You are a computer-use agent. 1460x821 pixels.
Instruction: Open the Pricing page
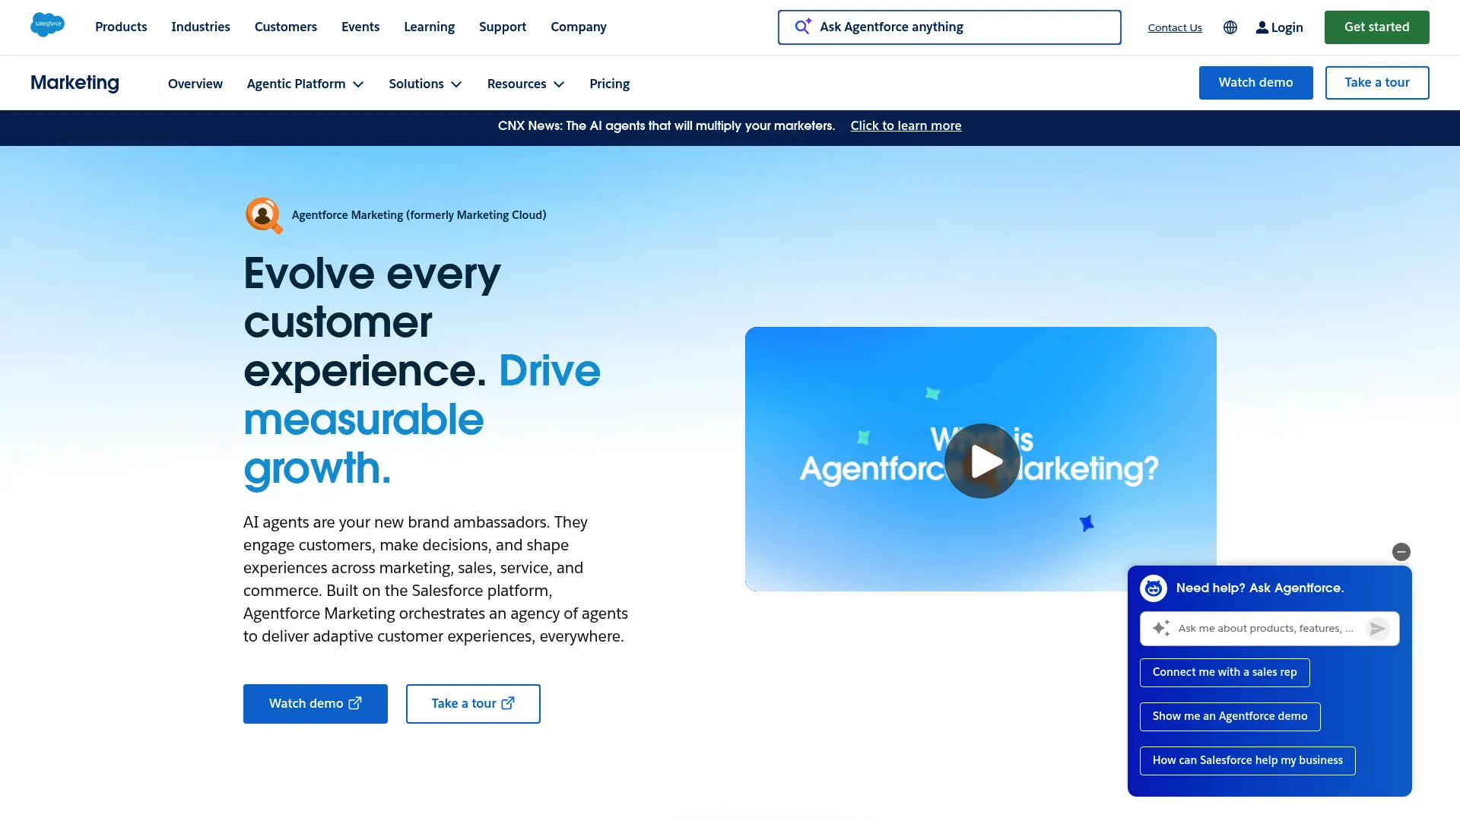[x=610, y=84]
